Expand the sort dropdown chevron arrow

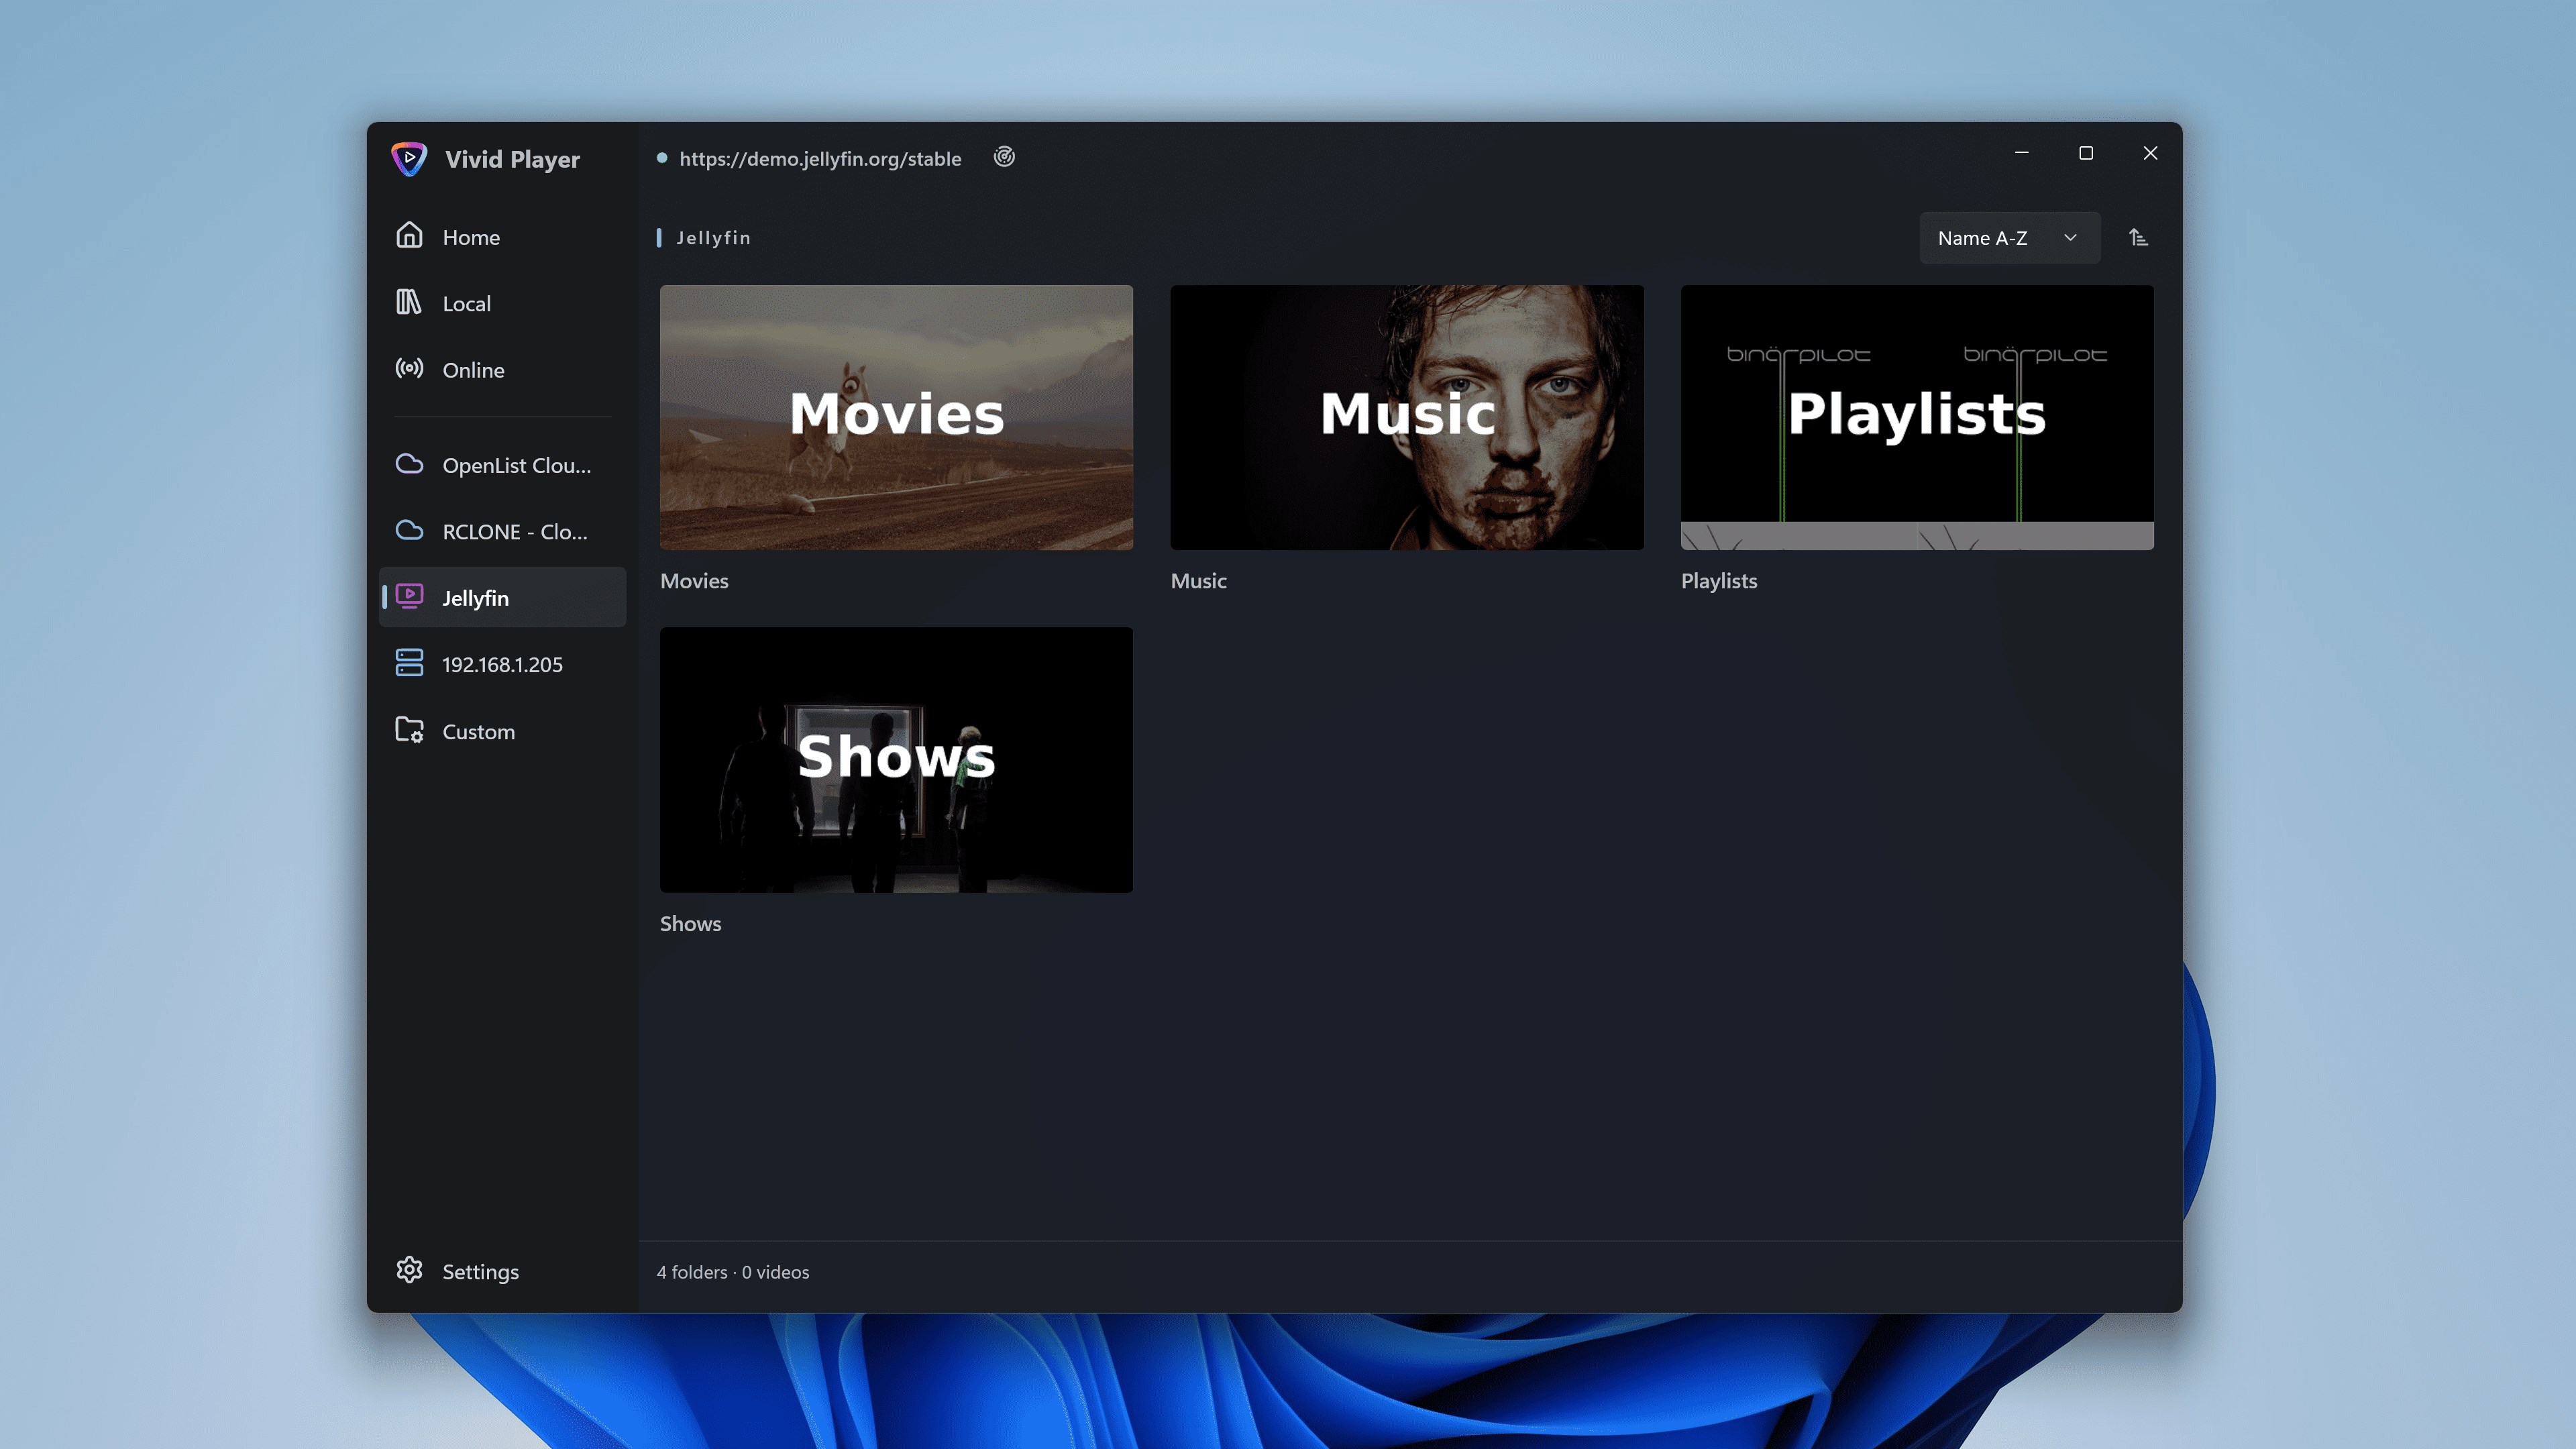(x=2070, y=238)
